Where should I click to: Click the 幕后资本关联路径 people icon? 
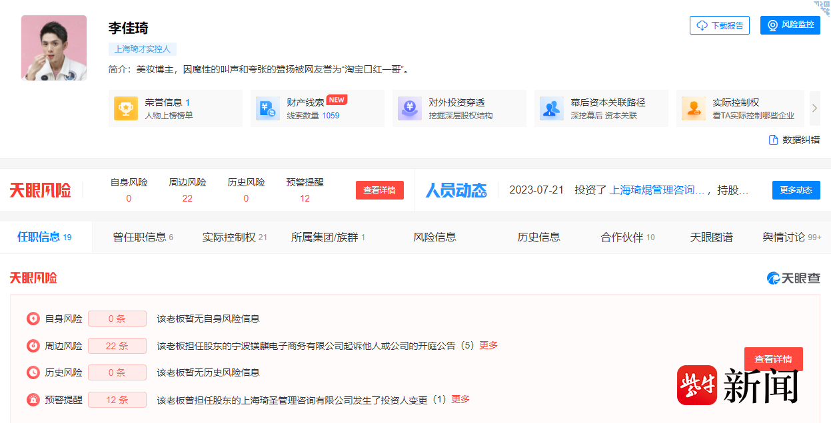552,108
